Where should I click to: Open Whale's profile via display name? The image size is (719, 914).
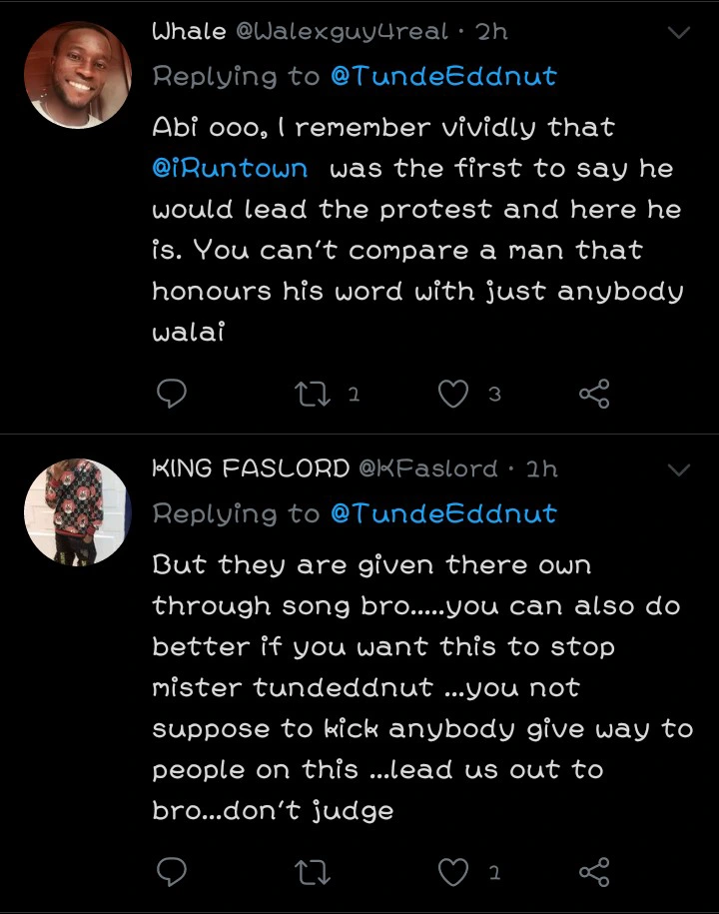[189, 32]
